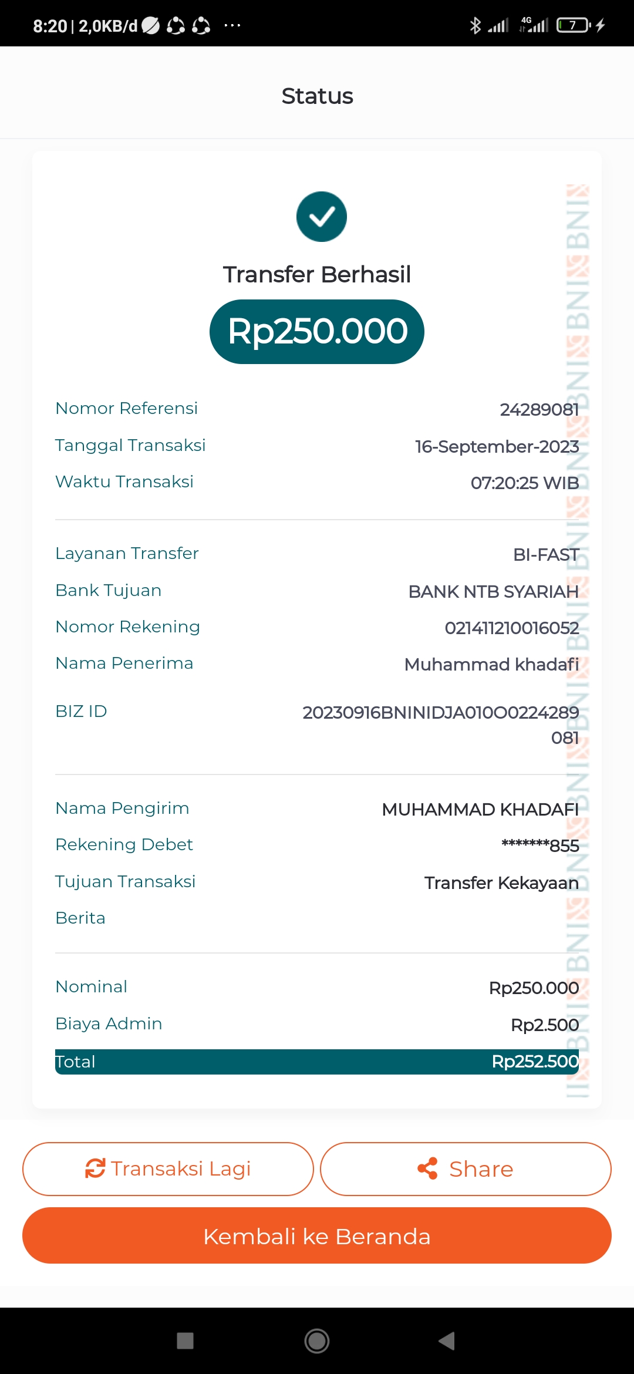Tap the Transaksi Lagi button
The height and width of the screenshot is (1374, 634).
(x=168, y=1168)
